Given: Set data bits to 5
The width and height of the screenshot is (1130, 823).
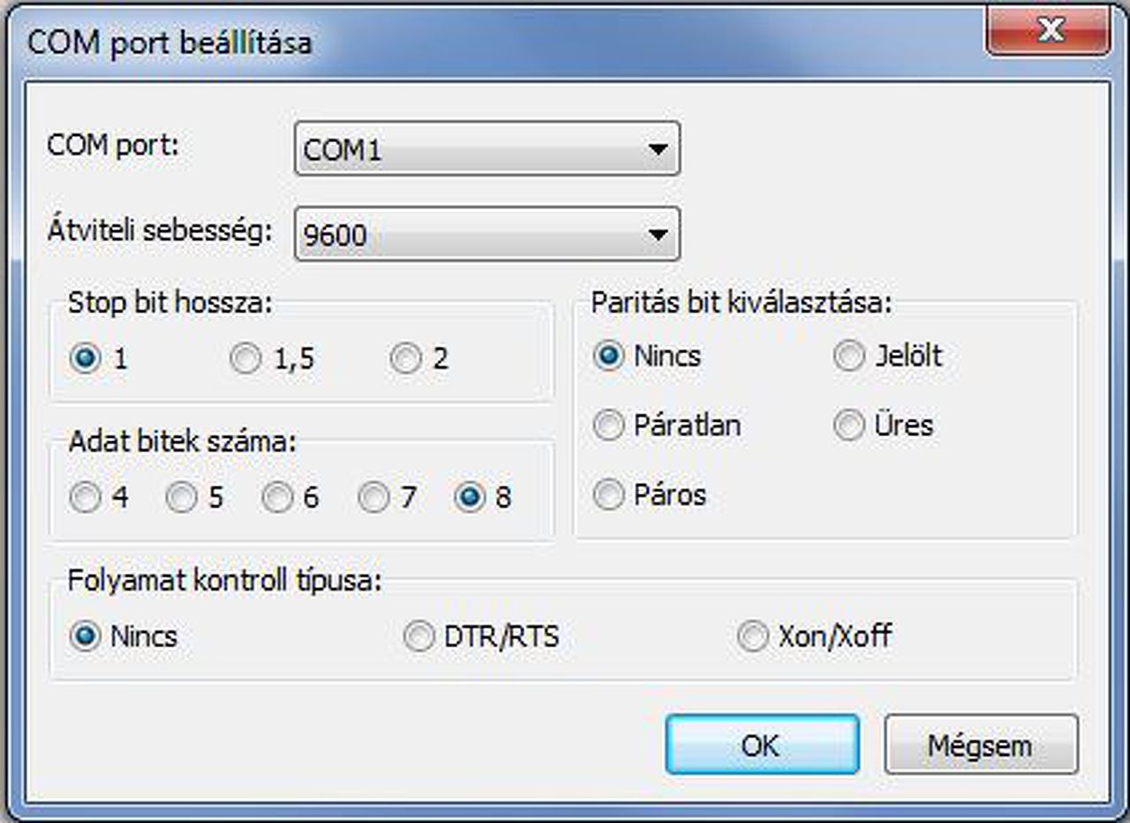Looking at the screenshot, I should pos(182,498).
